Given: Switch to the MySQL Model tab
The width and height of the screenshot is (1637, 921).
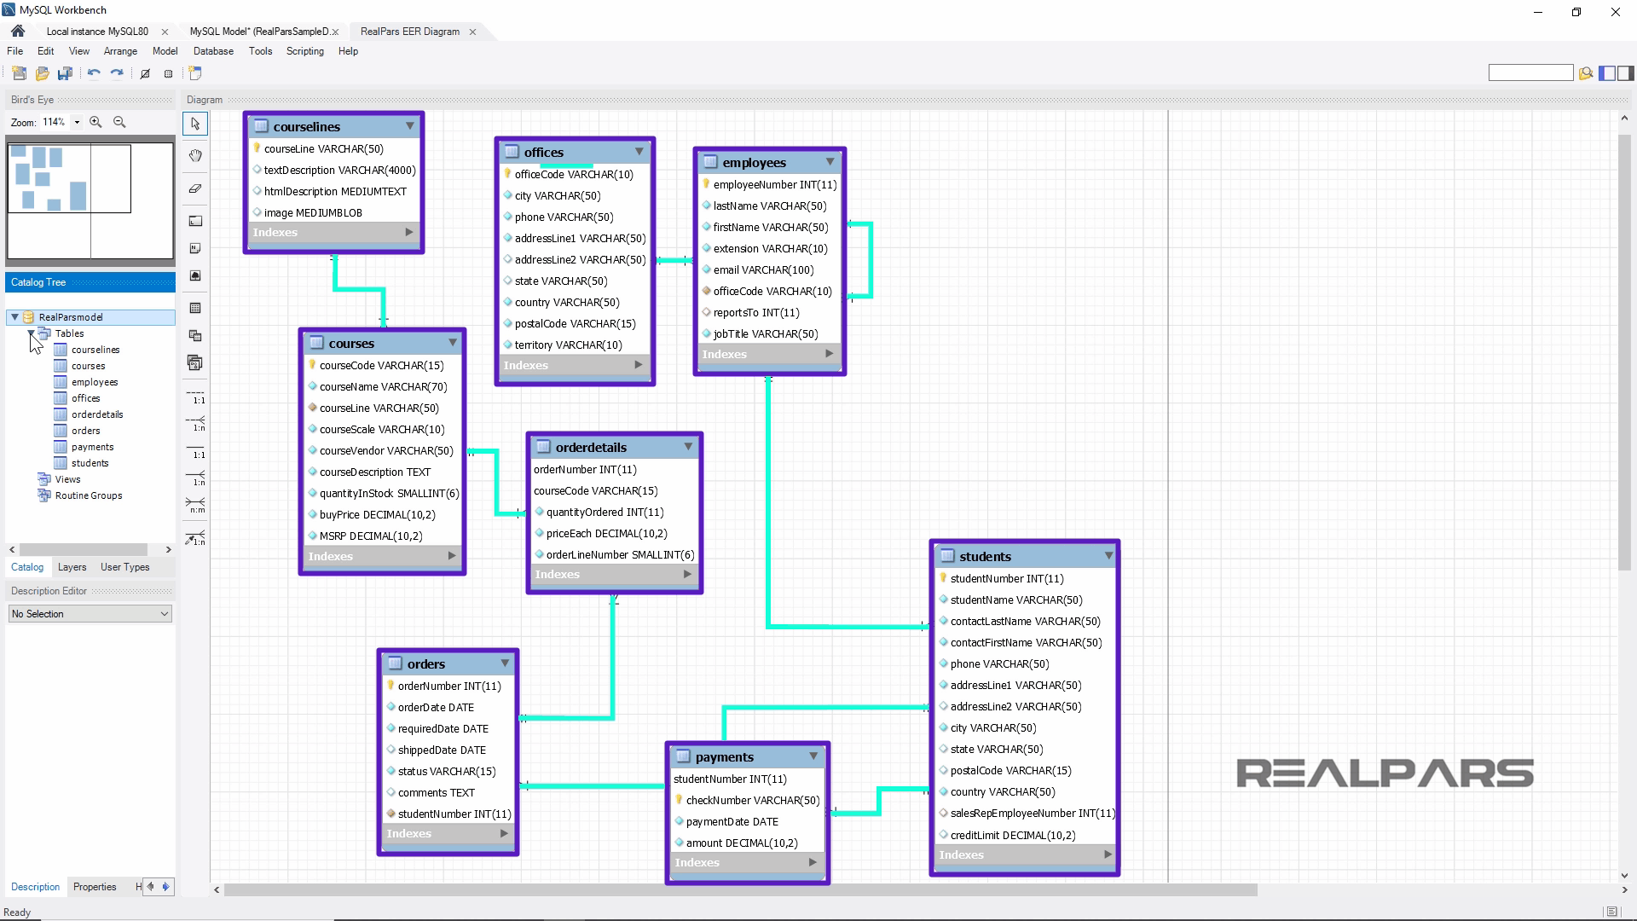Looking at the screenshot, I should 260,32.
